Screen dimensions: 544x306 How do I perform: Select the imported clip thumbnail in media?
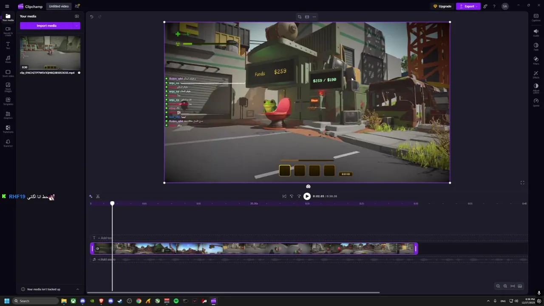pos(50,53)
